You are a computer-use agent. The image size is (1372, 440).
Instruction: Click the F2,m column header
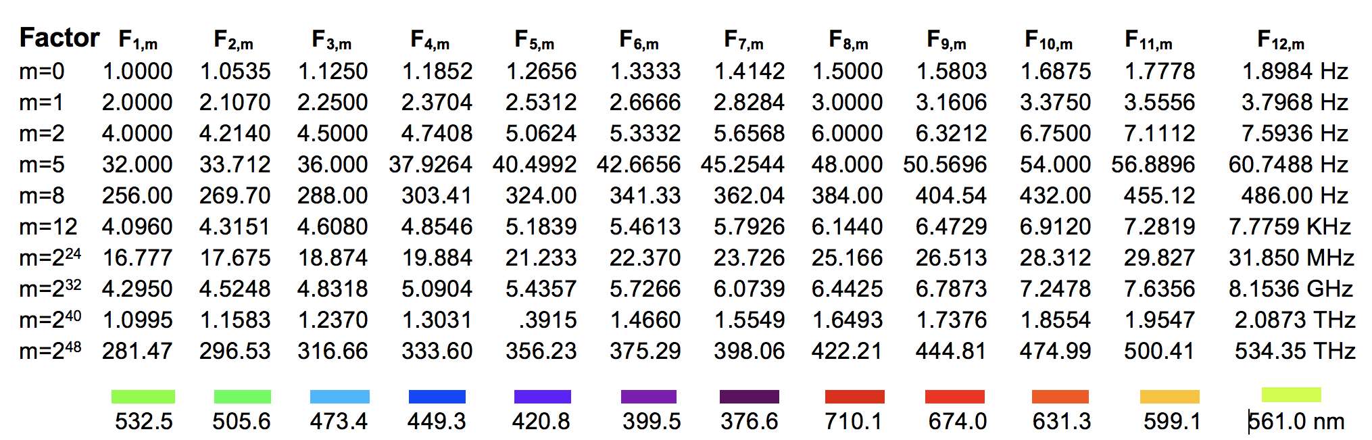pos(234,40)
